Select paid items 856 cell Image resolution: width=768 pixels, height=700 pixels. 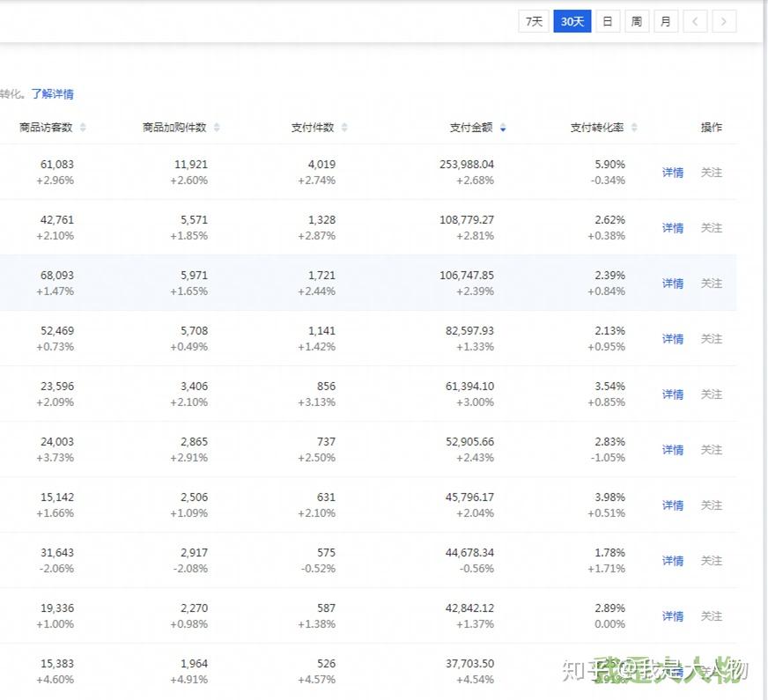point(326,387)
